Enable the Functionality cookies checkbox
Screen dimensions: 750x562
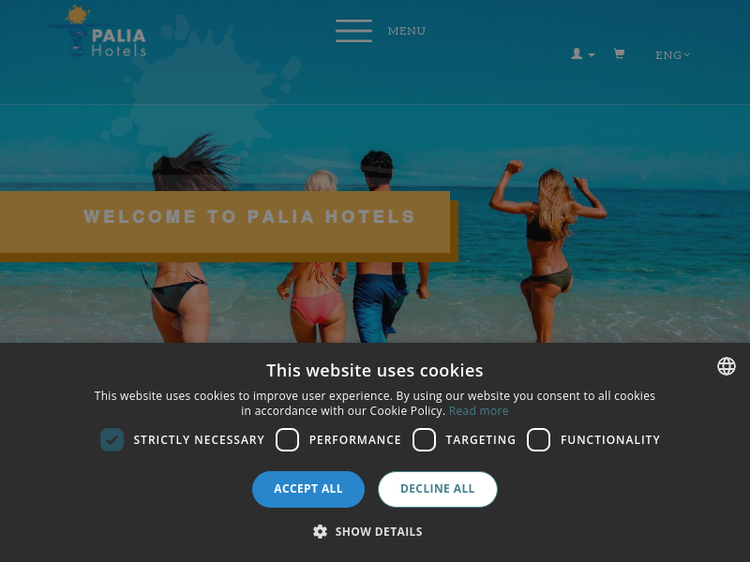[538, 439]
